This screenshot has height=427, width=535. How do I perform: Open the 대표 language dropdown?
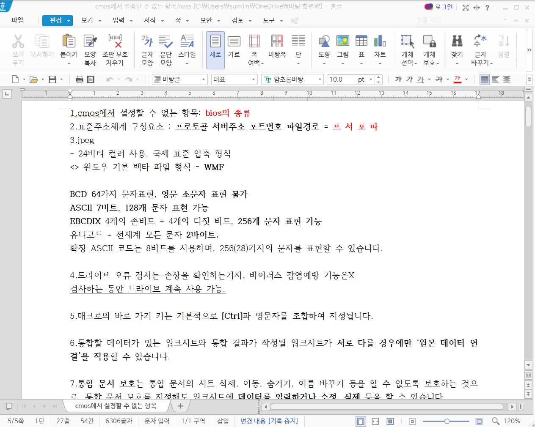tap(234, 79)
